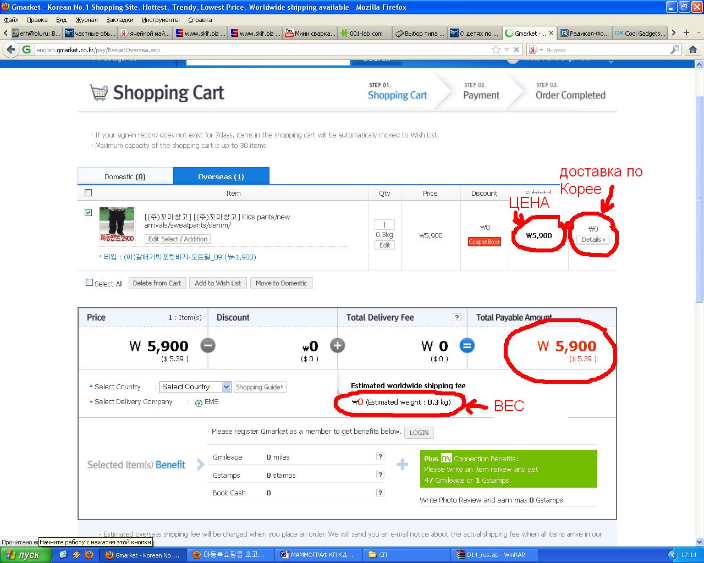The width and height of the screenshot is (704, 563).
Task: Click Step 02 Payment heading
Action: [481, 95]
